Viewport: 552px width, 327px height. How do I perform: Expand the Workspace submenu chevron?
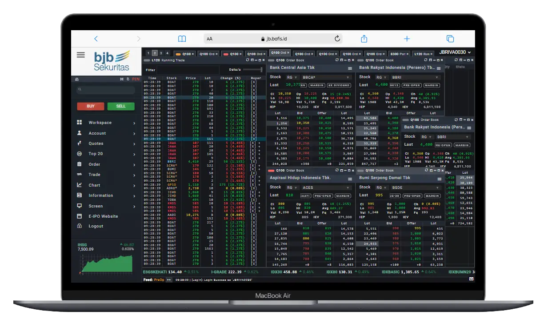pos(134,123)
